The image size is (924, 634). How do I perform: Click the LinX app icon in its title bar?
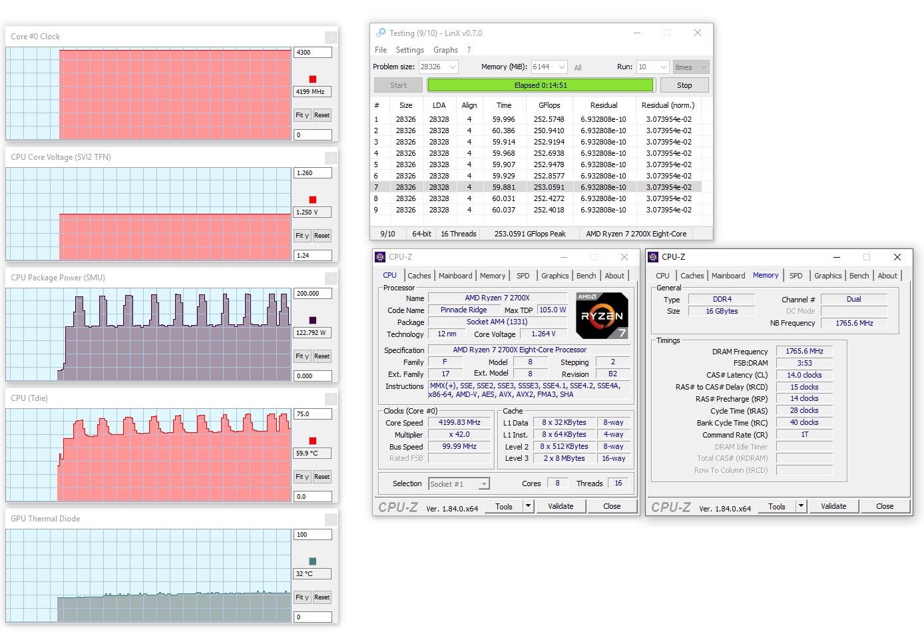pos(381,33)
